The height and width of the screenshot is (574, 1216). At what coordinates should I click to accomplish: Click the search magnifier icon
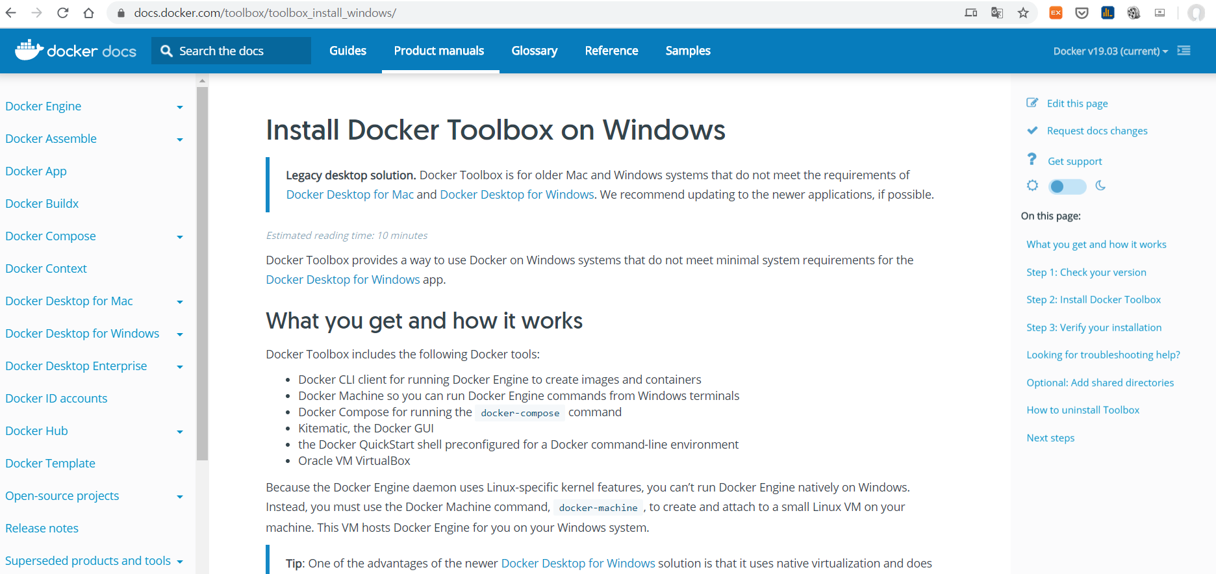tap(167, 51)
